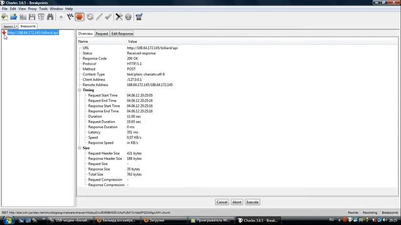Select the Response Size 35 bytes row

coord(237,169)
